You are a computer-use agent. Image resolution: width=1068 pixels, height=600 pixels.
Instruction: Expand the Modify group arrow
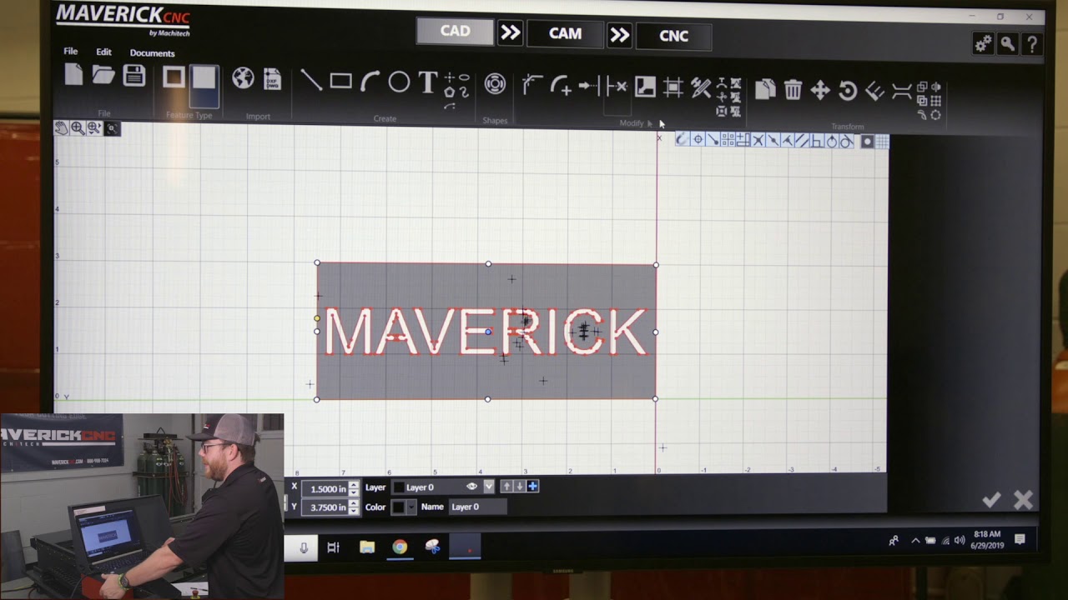[x=650, y=123]
